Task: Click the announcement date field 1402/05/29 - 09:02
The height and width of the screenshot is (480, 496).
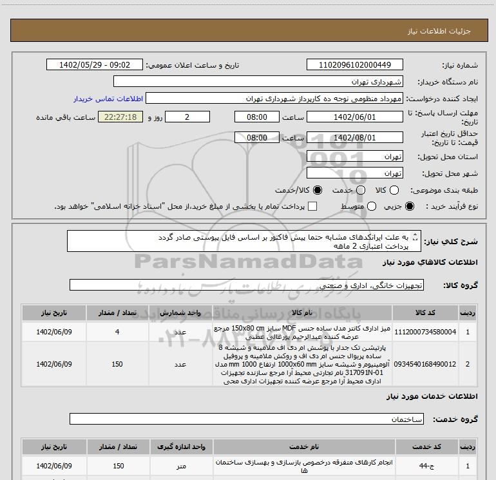Action: (x=95, y=64)
